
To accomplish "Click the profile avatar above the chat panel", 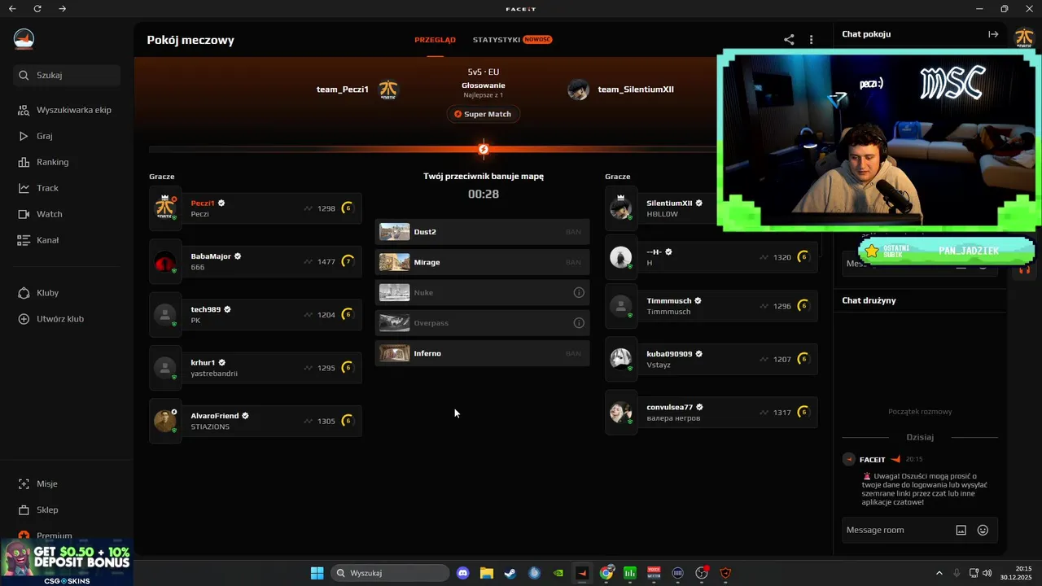I will [1022, 37].
